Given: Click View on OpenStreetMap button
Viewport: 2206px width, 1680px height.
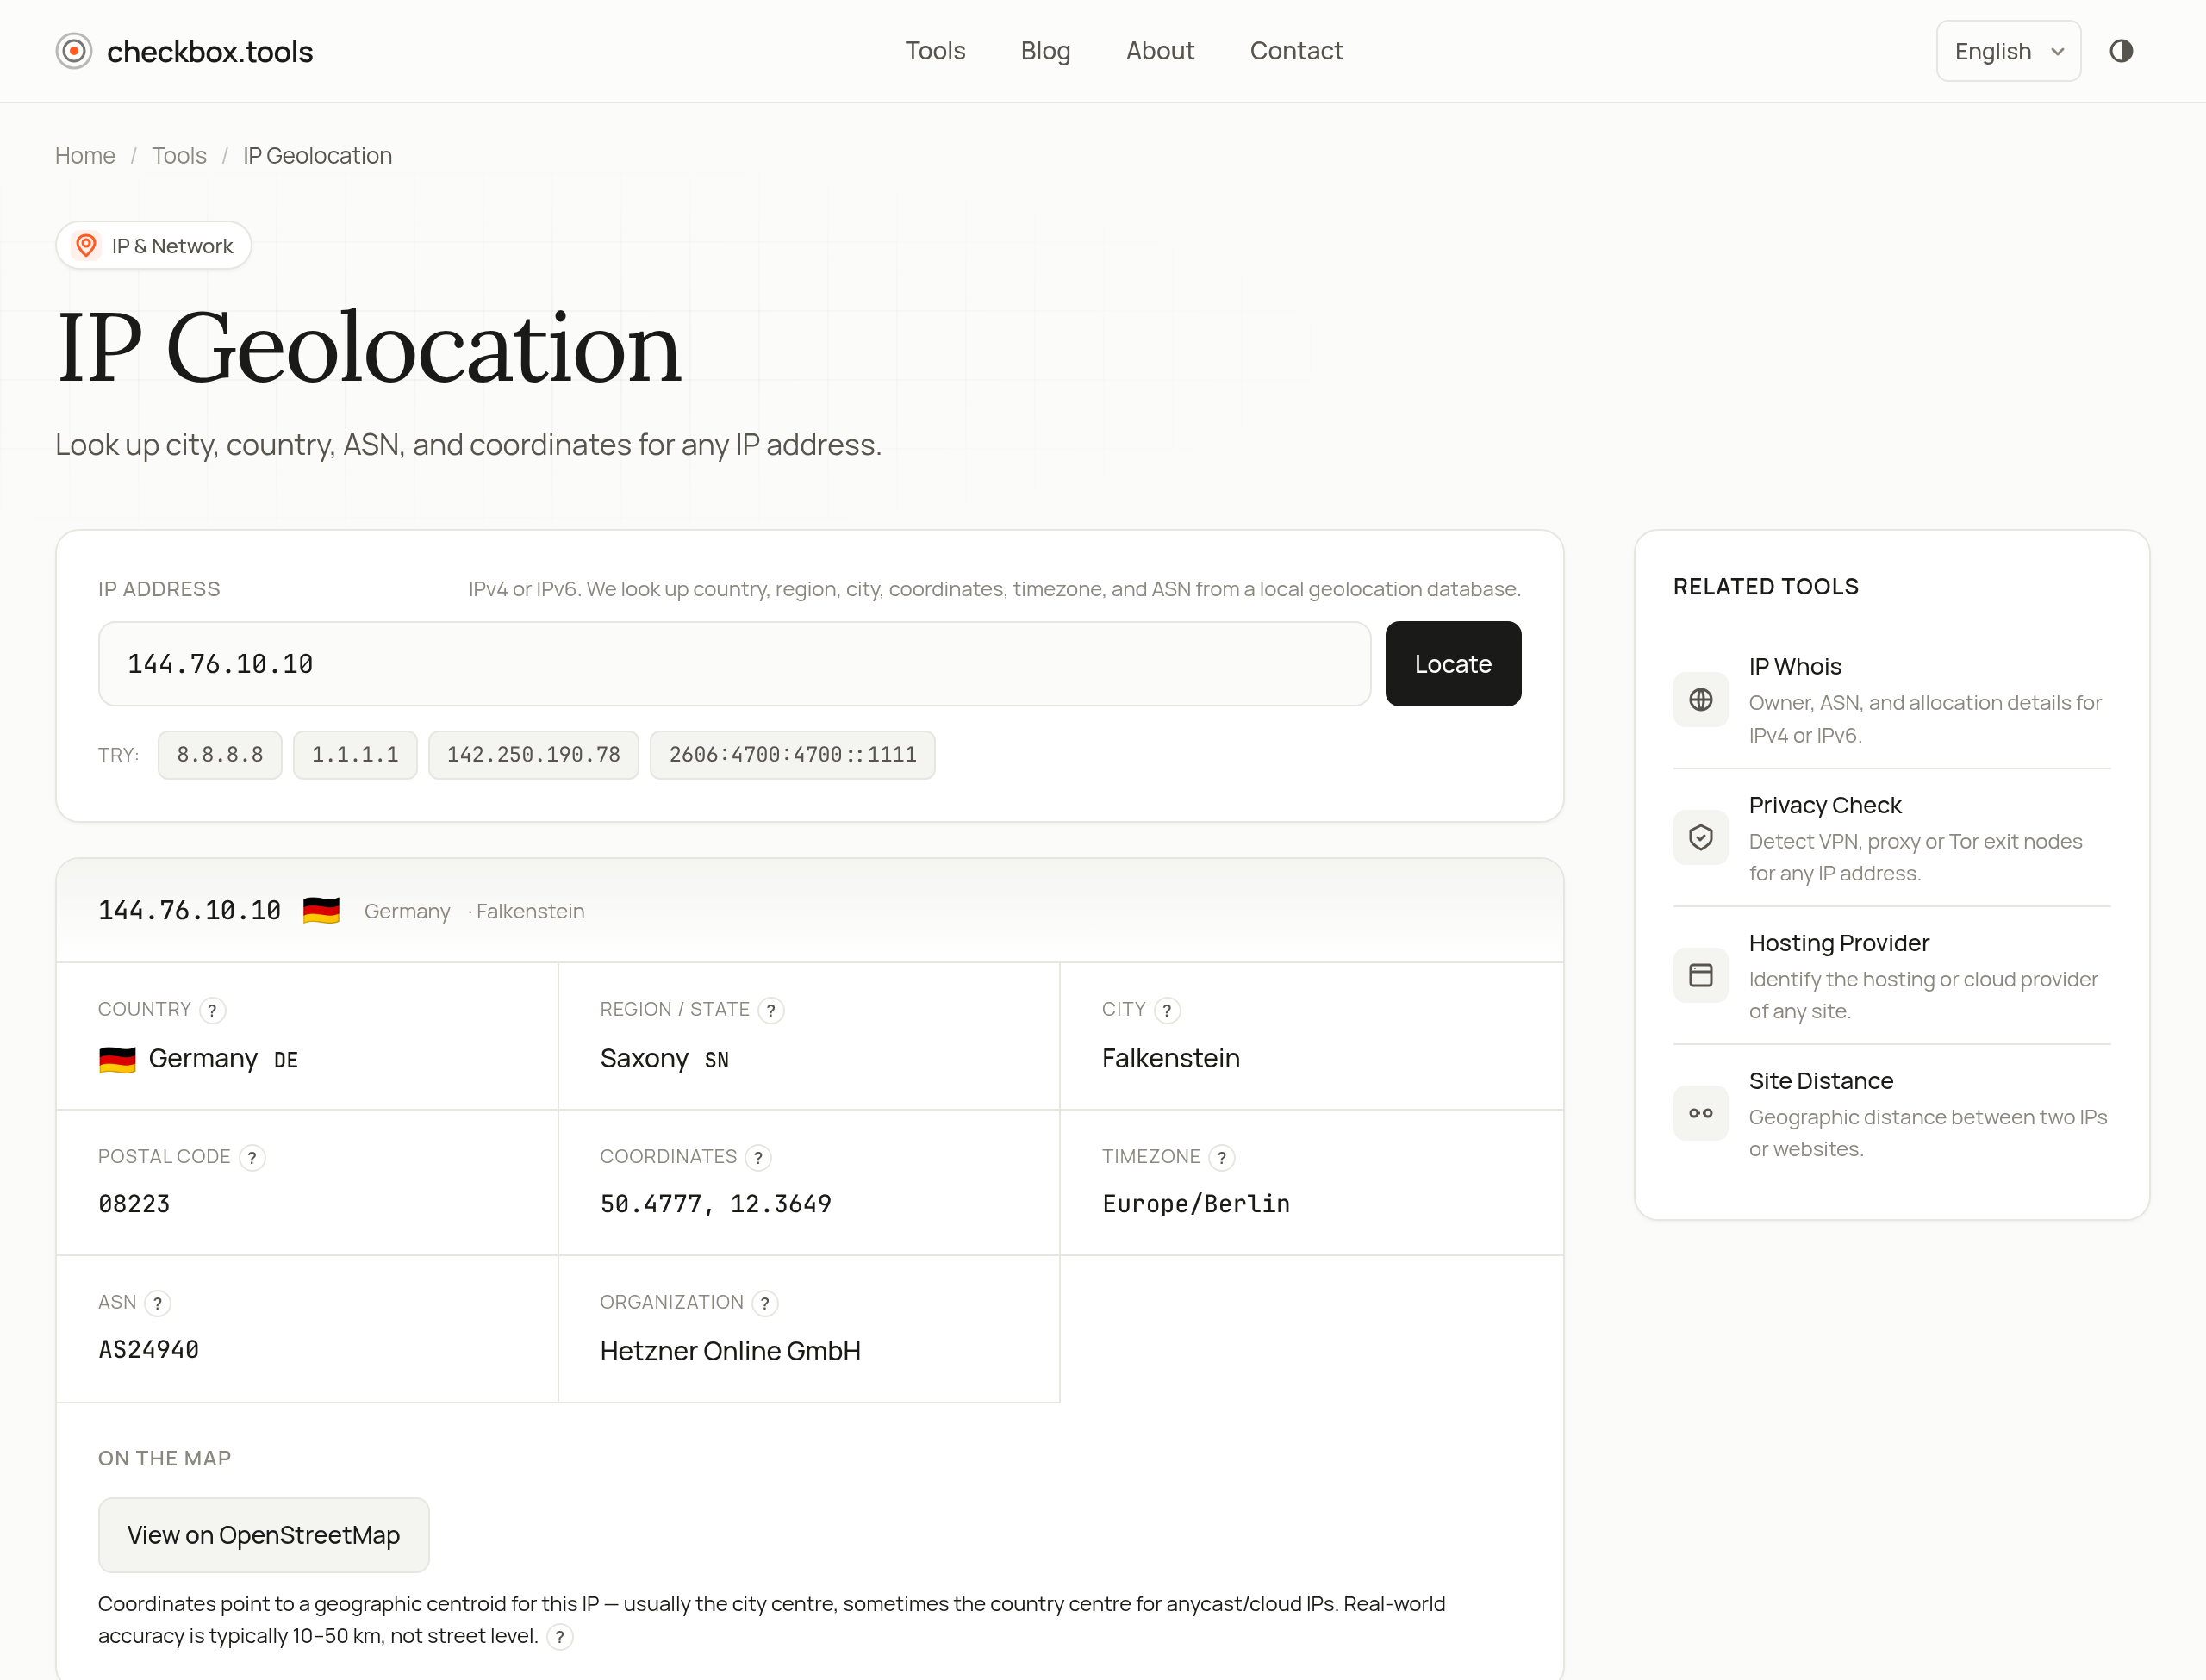Looking at the screenshot, I should coord(264,1535).
